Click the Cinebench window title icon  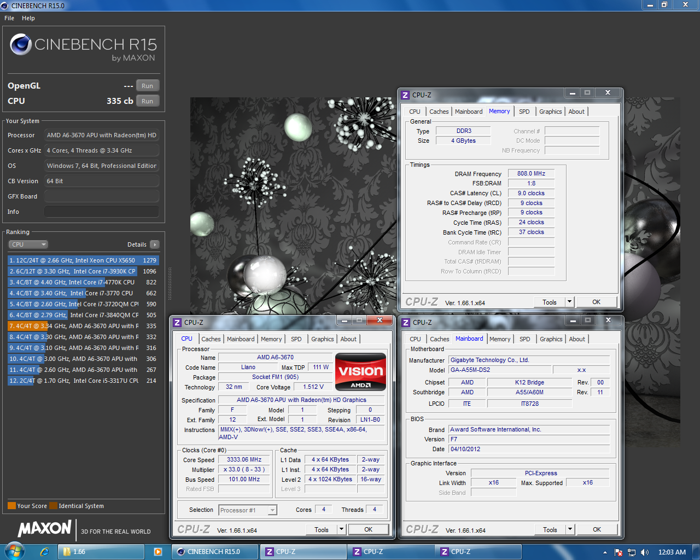[5, 5]
